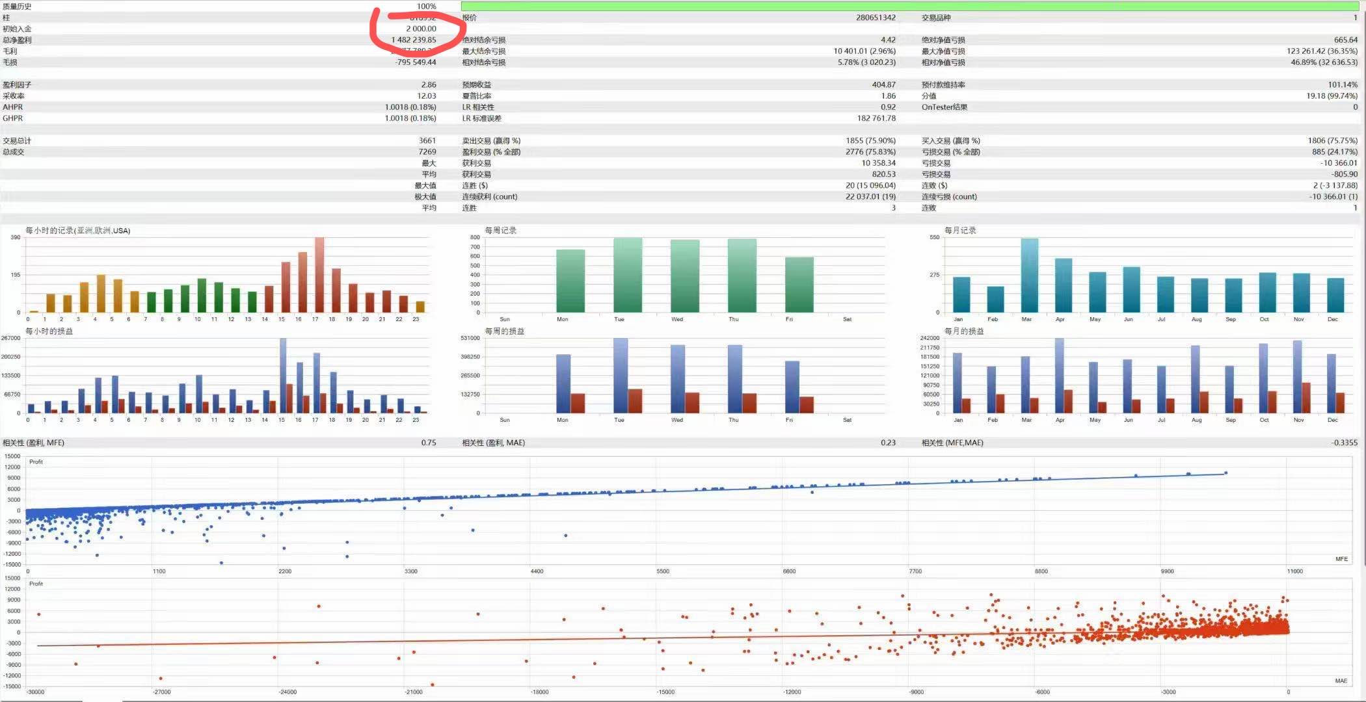Click the Apr blue bar in 每月的损益
The width and height of the screenshot is (1366, 702).
(x=1060, y=377)
